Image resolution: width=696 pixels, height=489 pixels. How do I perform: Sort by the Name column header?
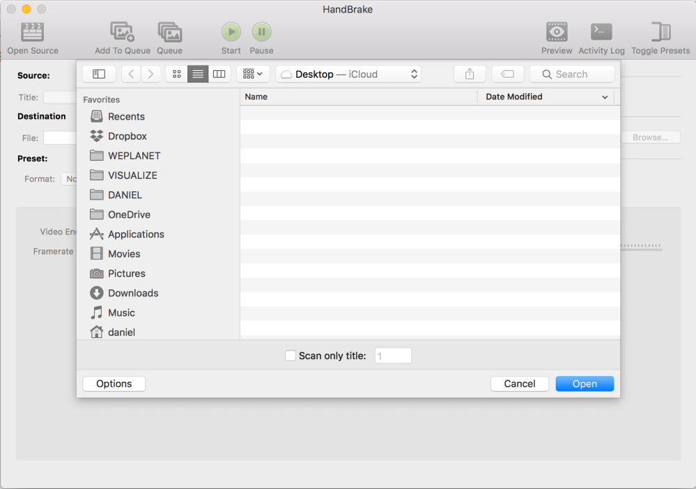click(358, 97)
